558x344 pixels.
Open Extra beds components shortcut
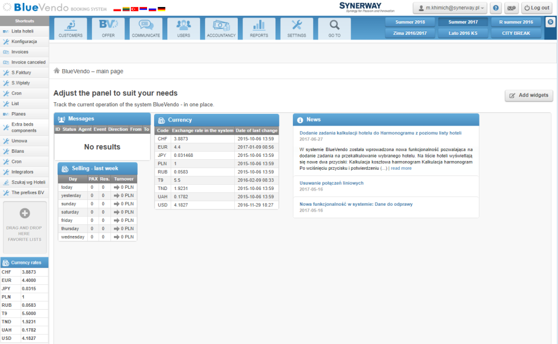(24, 127)
